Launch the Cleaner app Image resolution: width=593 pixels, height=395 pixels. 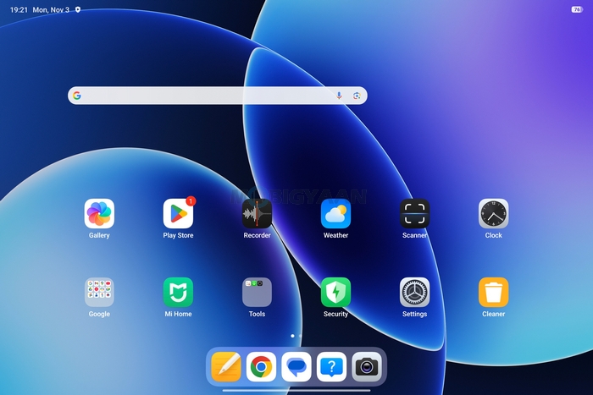(494, 293)
